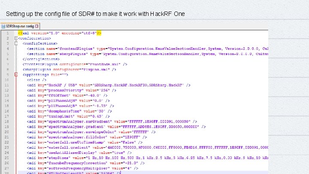Click the spectrumAnalyzer.envelopeColor line

pos(91,132)
